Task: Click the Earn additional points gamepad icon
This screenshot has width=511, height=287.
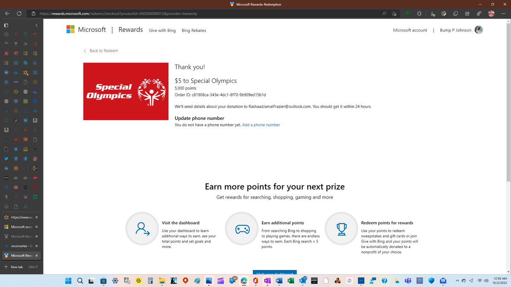Action: click(x=242, y=229)
